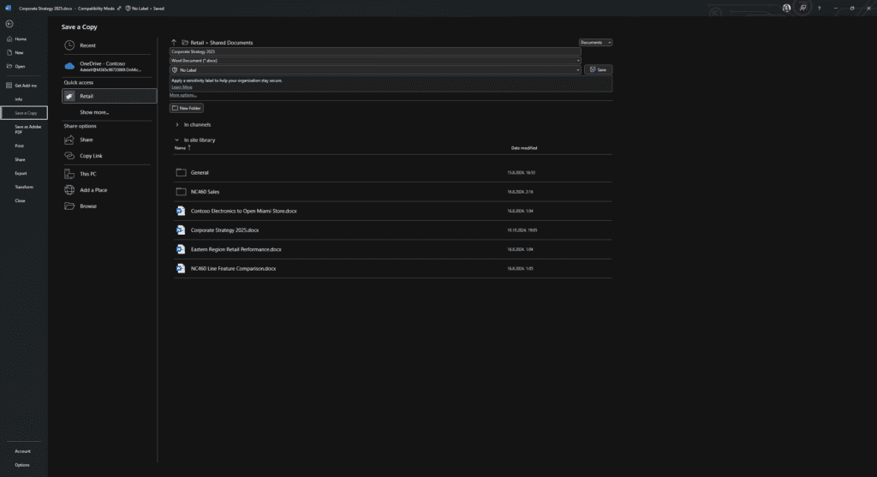This screenshot has height=477, width=877.
Task: Click the back arrow to exit backstage
Action: (x=9, y=23)
